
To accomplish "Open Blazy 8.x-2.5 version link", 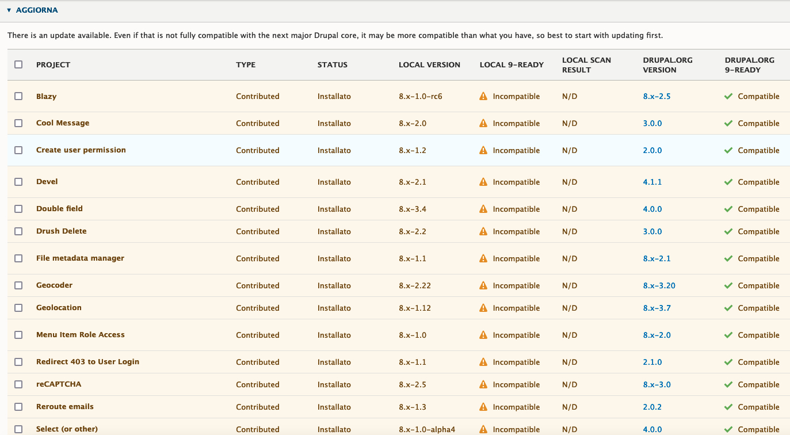I will [x=657, y=96].
